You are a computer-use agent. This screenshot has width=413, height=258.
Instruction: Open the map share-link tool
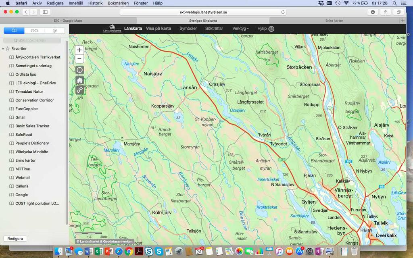pos(79,90)
